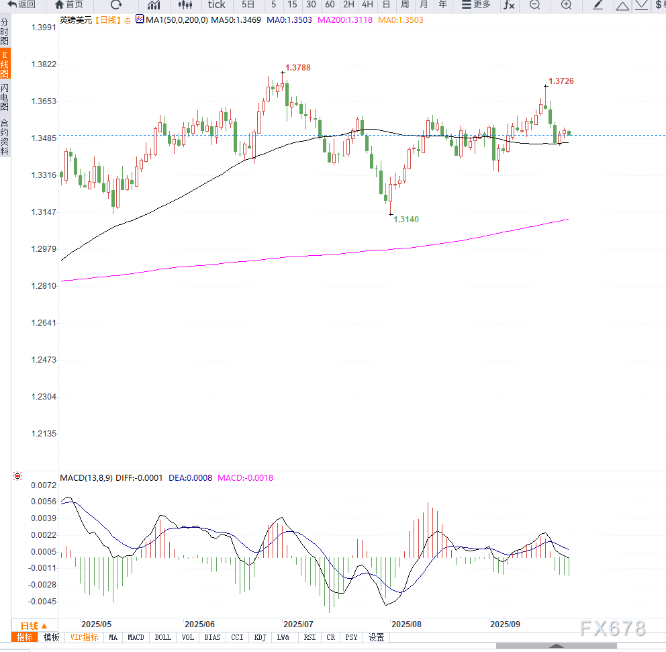
Task: Click the fx indicator function icon
Action: 509,5
